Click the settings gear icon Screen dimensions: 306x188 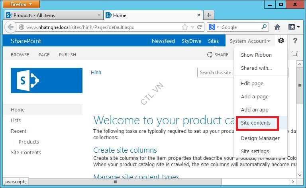point(281,41)
